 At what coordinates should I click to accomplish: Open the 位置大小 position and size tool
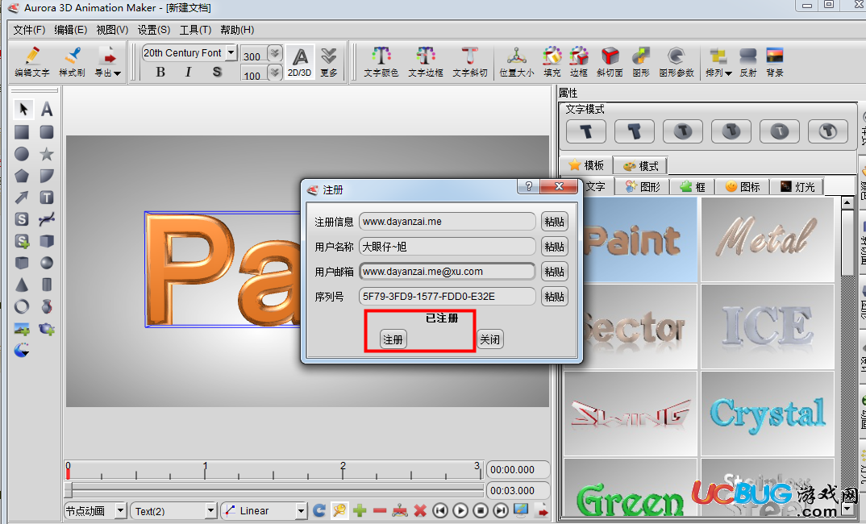pyautogui.click(x=517, y=62)
